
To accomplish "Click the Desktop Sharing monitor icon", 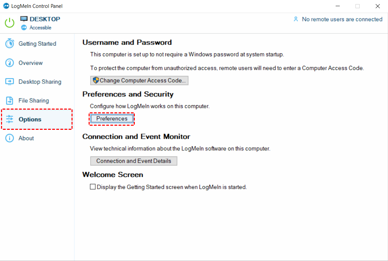I will (x=10, y=82).
